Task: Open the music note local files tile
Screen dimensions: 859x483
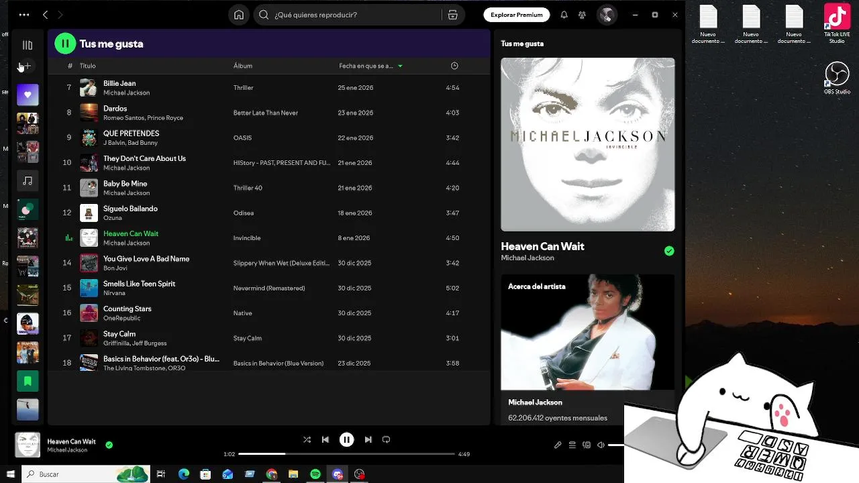Action: (x=28, y=180)
